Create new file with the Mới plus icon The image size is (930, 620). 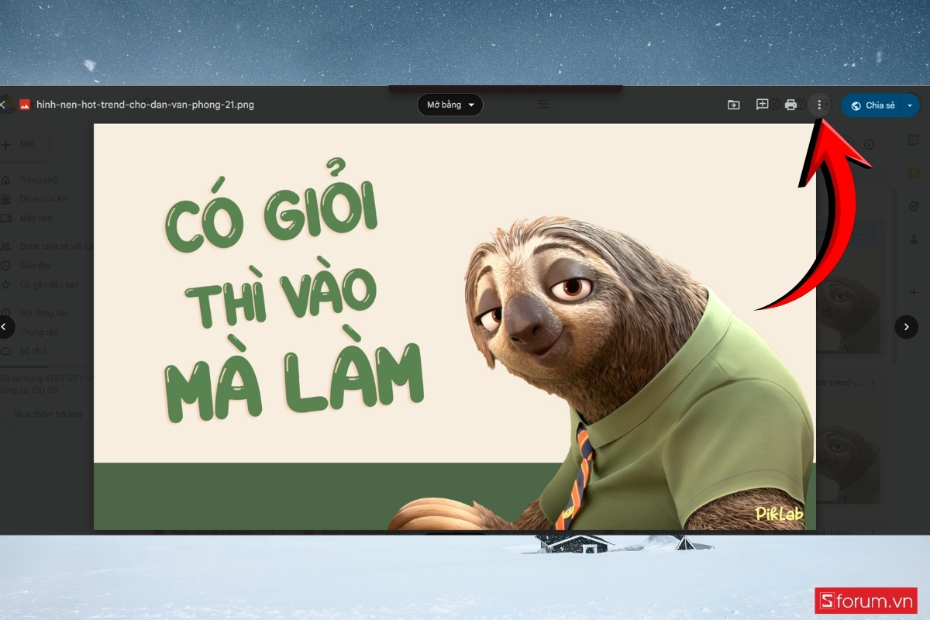click(23, 144)
